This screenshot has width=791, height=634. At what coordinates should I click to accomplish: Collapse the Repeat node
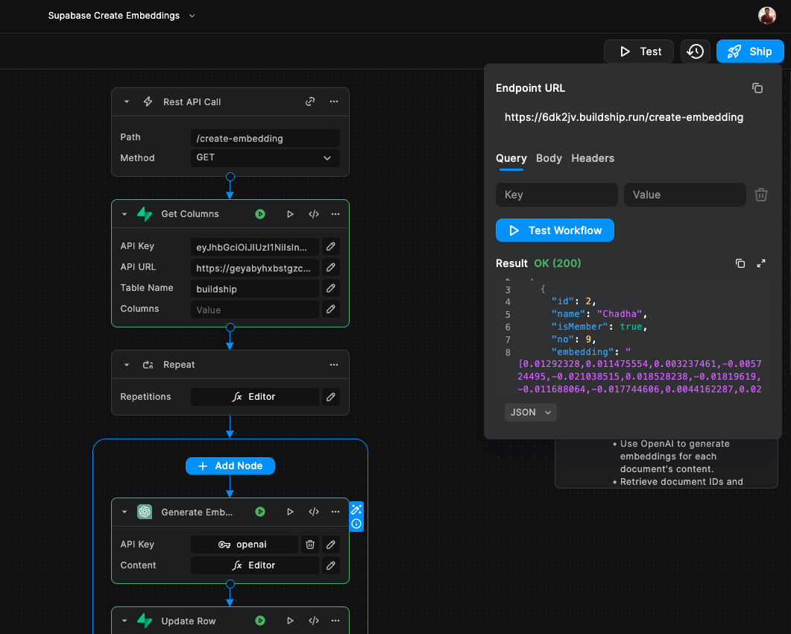(x=127, y=365)
